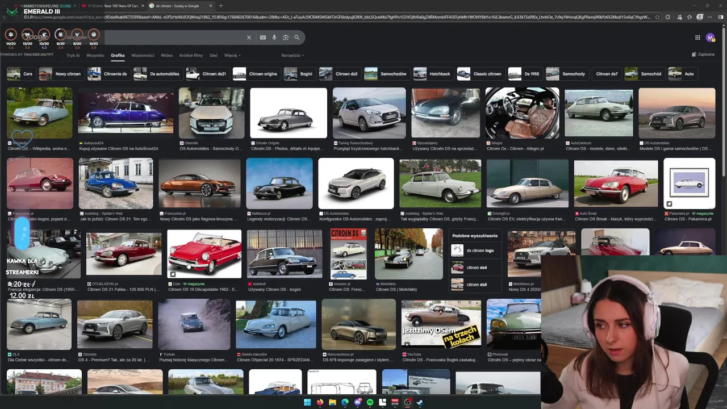Open the Allegro brown leather interior thumbnail
Screen dimensions: 727x409
tap(523, 112)
